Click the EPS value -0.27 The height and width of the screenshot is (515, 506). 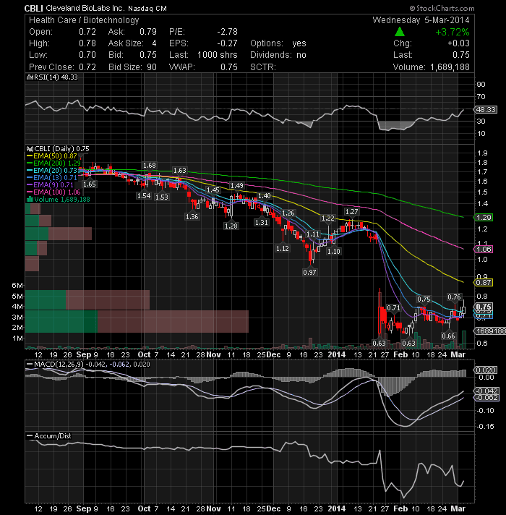pos(227,43)
